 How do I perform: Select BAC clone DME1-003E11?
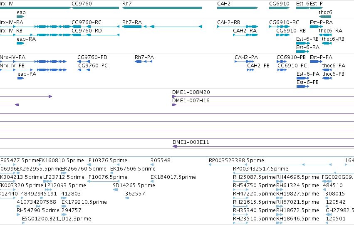tap(263, 146)
